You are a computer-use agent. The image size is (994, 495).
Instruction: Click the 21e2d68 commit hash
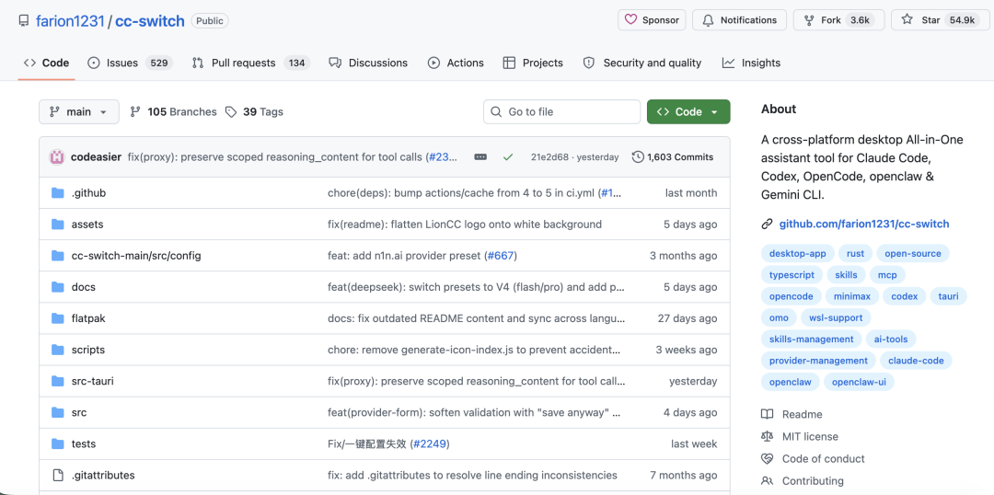pos(549,157)
